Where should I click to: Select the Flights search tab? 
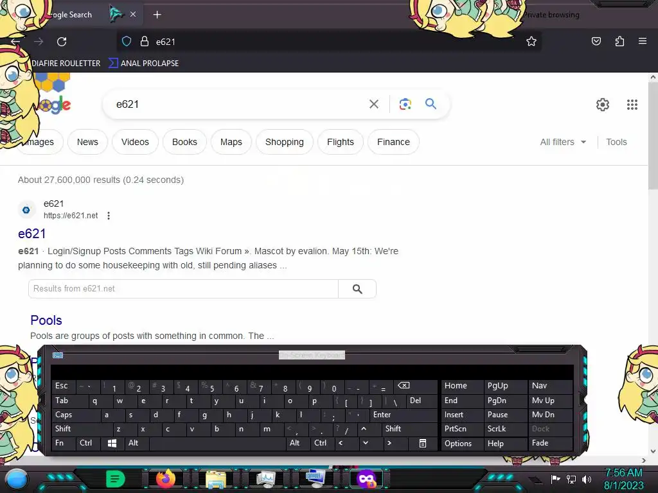(341, 142)
